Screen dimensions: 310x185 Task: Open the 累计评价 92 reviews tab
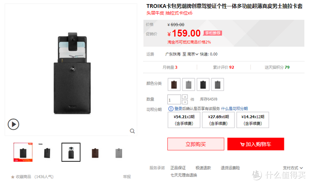pos(223,67)
